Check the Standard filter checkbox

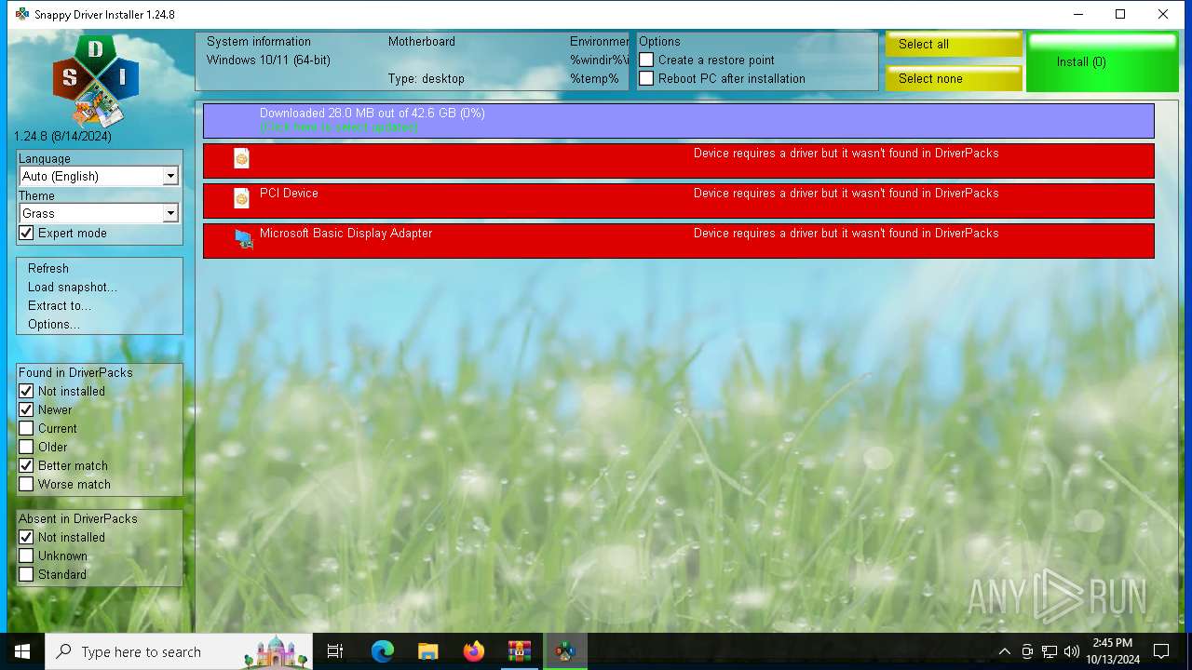[x=26, y=574]
